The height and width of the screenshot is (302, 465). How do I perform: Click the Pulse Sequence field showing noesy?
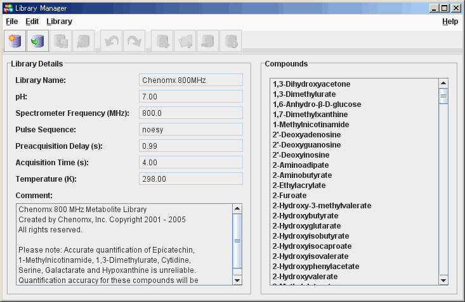point(191,129)
